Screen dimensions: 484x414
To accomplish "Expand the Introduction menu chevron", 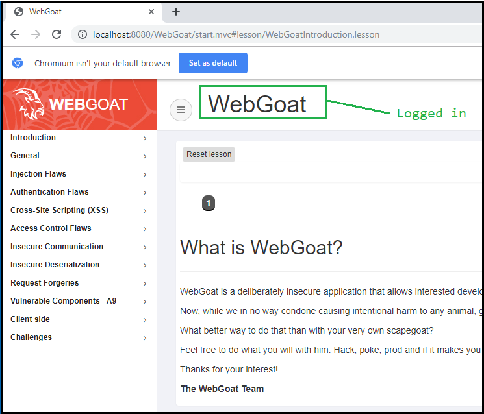I will click(x=144, y=138).
